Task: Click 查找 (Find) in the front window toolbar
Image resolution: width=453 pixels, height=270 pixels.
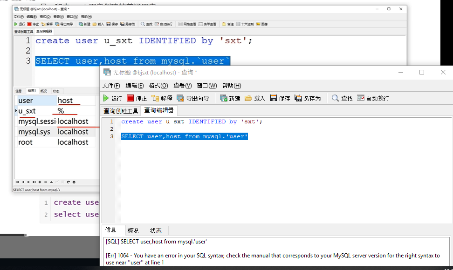Action: [342, 98]
